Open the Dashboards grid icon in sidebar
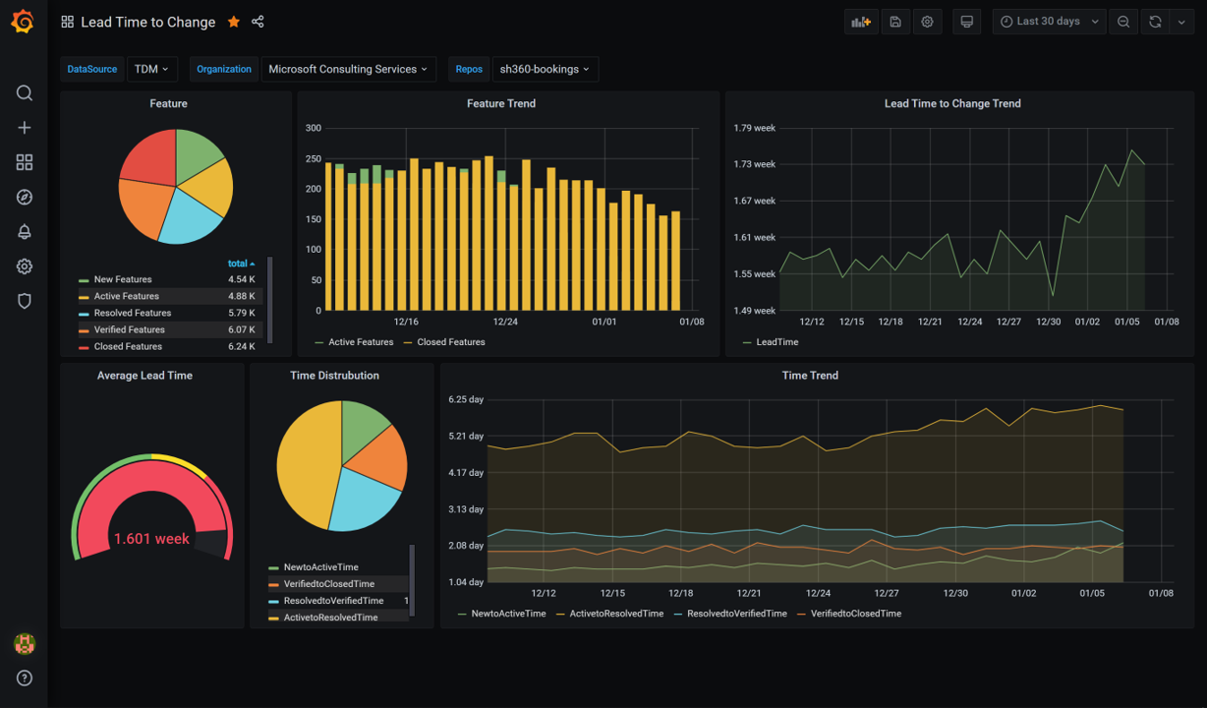 pyautogui.click(x=25, y=162)
